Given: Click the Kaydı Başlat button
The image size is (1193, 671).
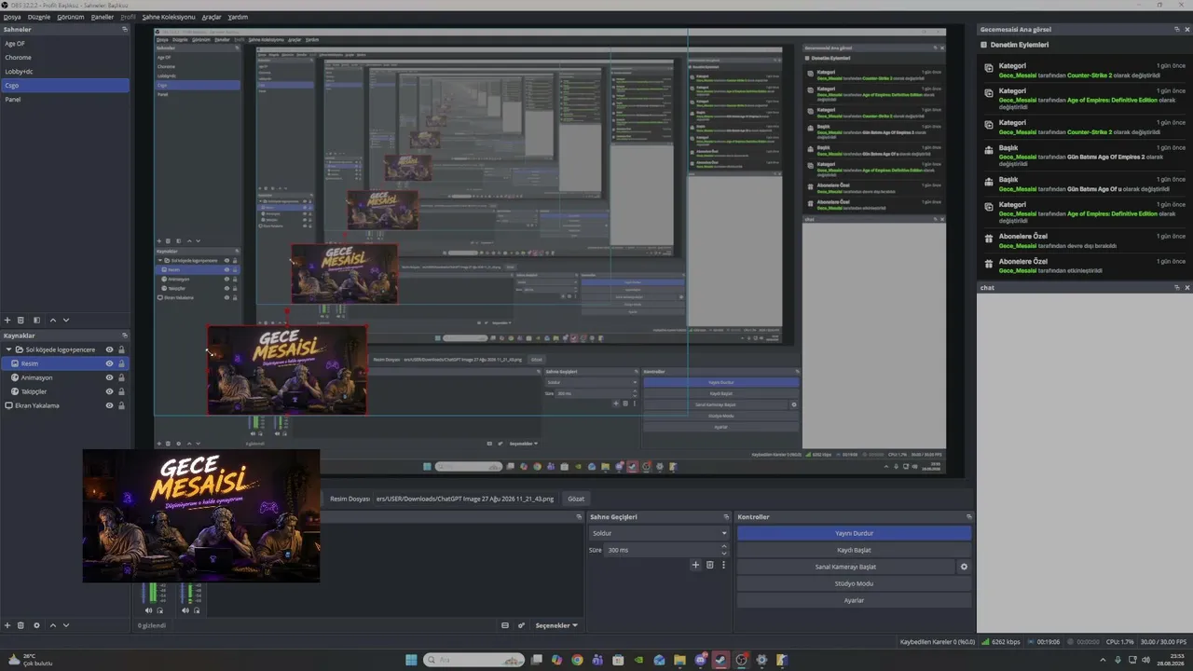Looking at the screenshot, I should click(854, 550).
